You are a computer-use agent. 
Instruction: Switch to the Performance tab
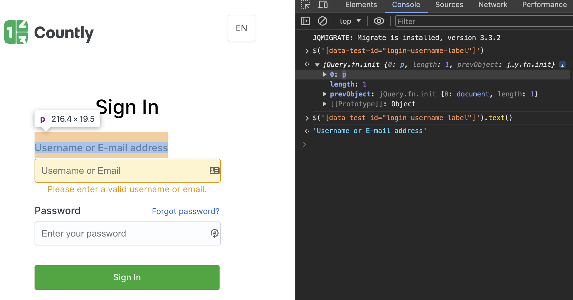click(x=544, y=5)
